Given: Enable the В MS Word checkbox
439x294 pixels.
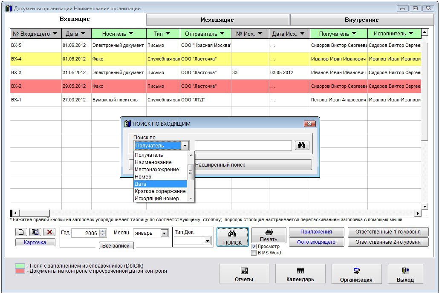Looking at the screenshot, I should (x=254, y=253).
